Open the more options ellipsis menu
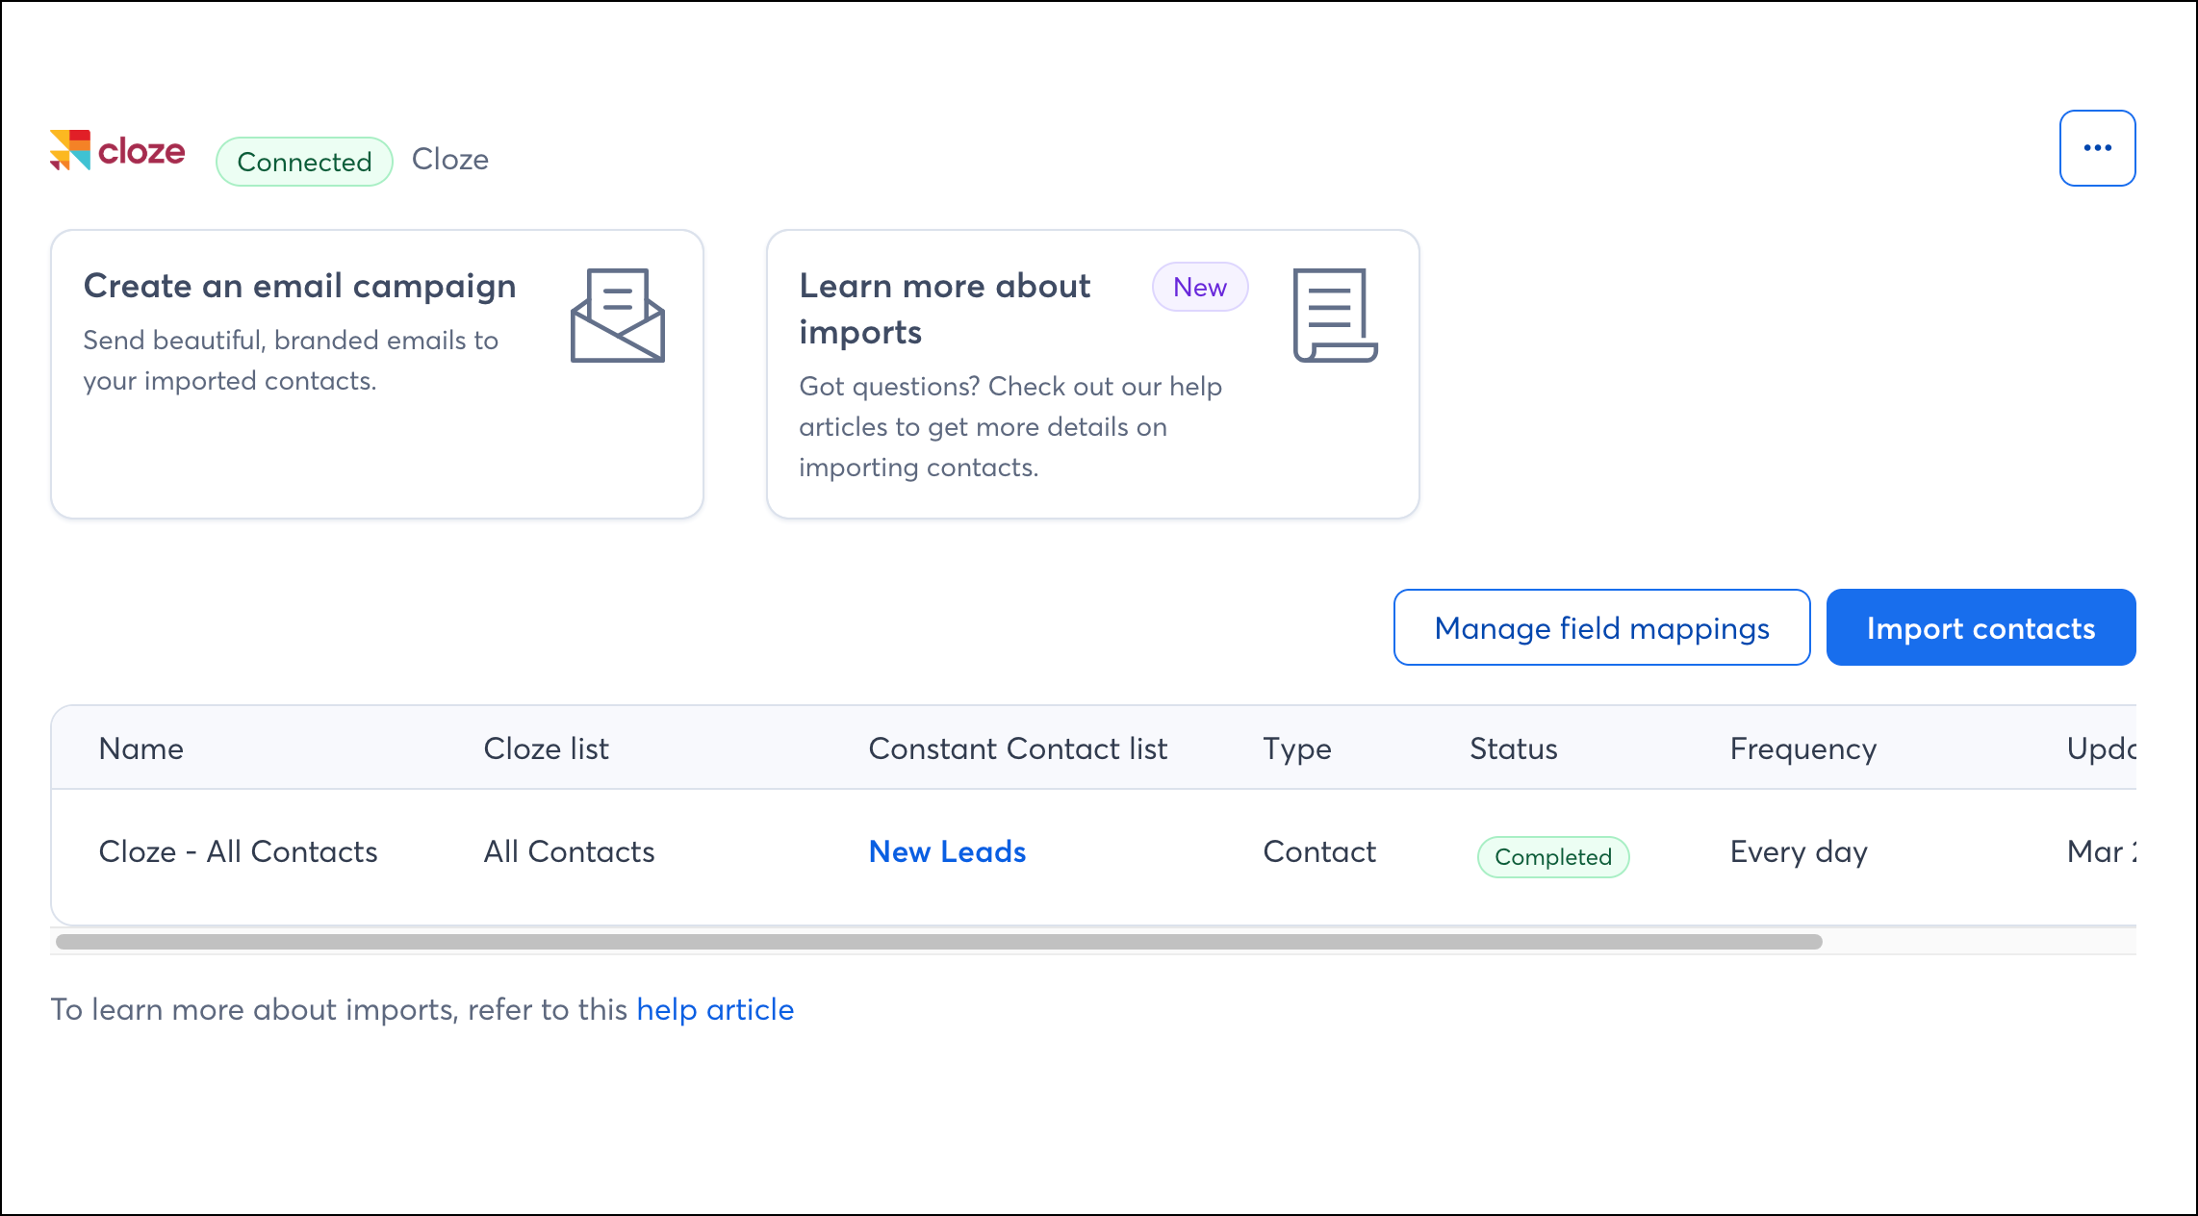This screenshot has width=2198, height=1216. tap(2097, 147)
